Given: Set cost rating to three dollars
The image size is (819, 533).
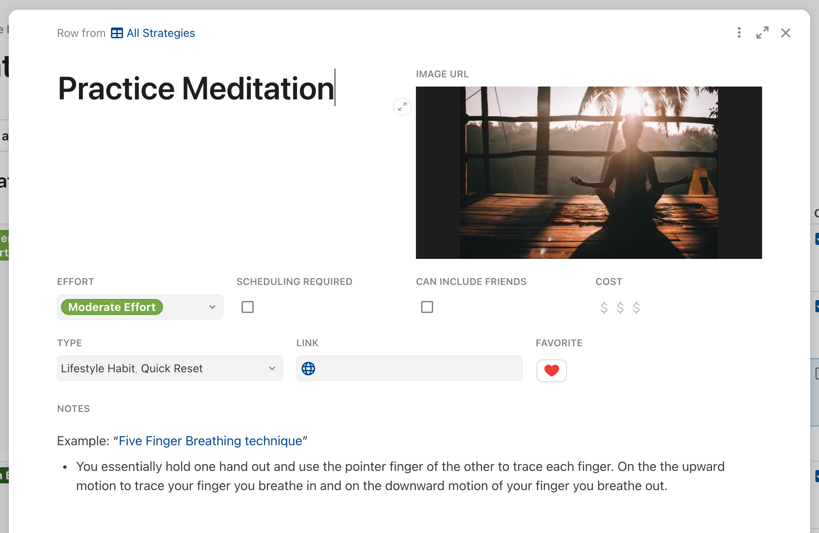Looking at the screenshot, I should [x=636, y=308].
